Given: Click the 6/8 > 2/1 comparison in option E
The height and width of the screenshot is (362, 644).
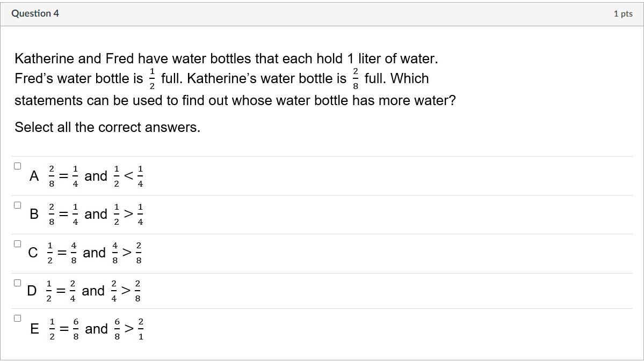Looking at the screenshot, I should click(129, 329).
